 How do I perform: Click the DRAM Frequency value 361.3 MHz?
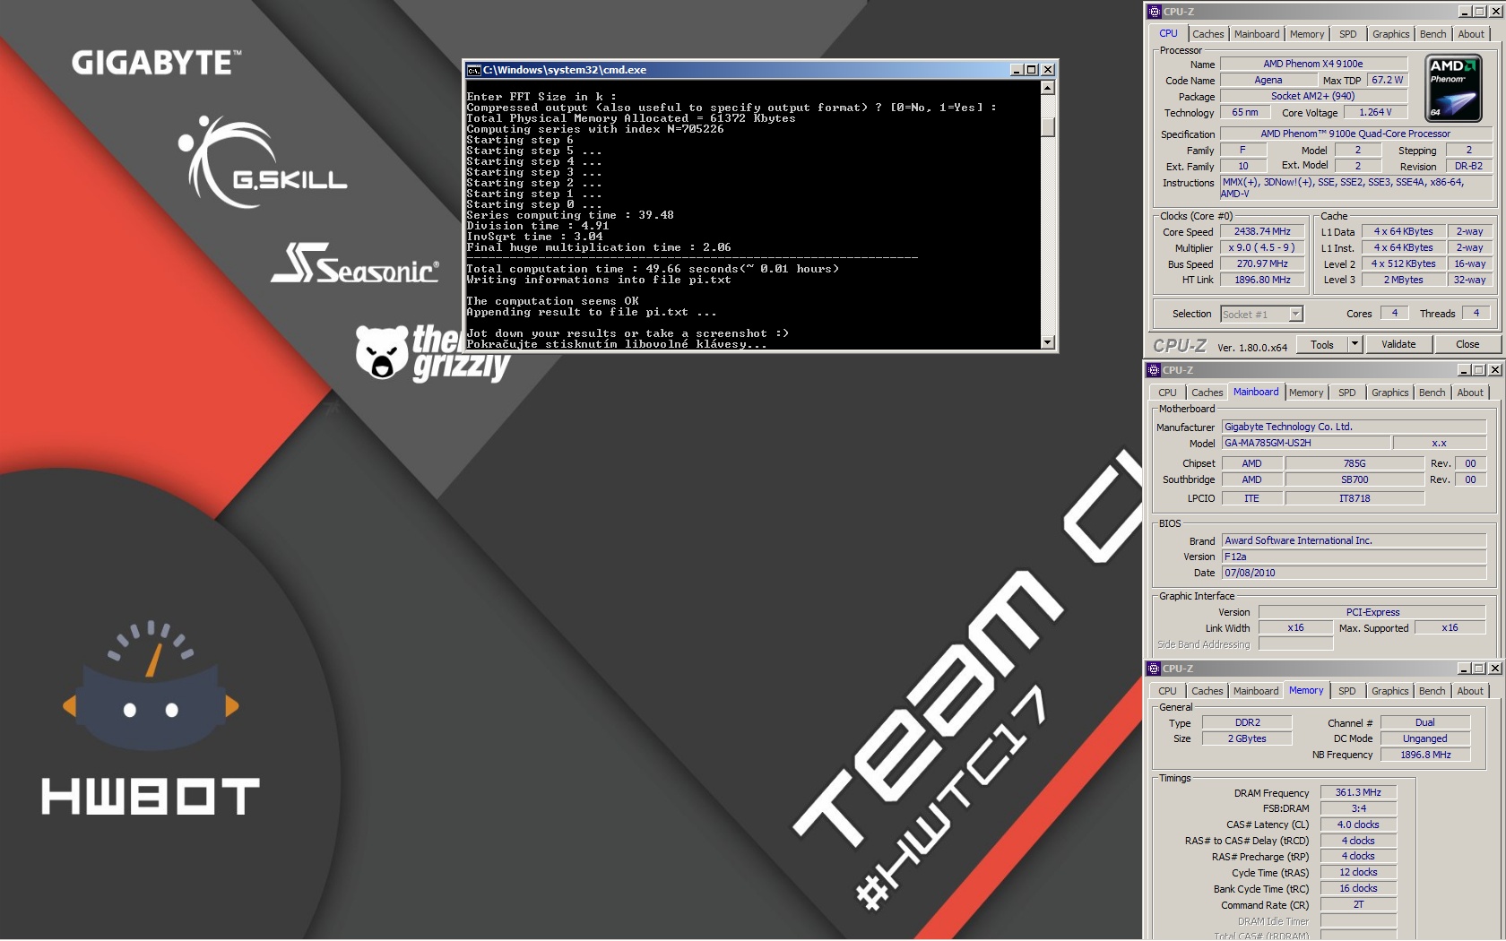(x=1358, y=792)
